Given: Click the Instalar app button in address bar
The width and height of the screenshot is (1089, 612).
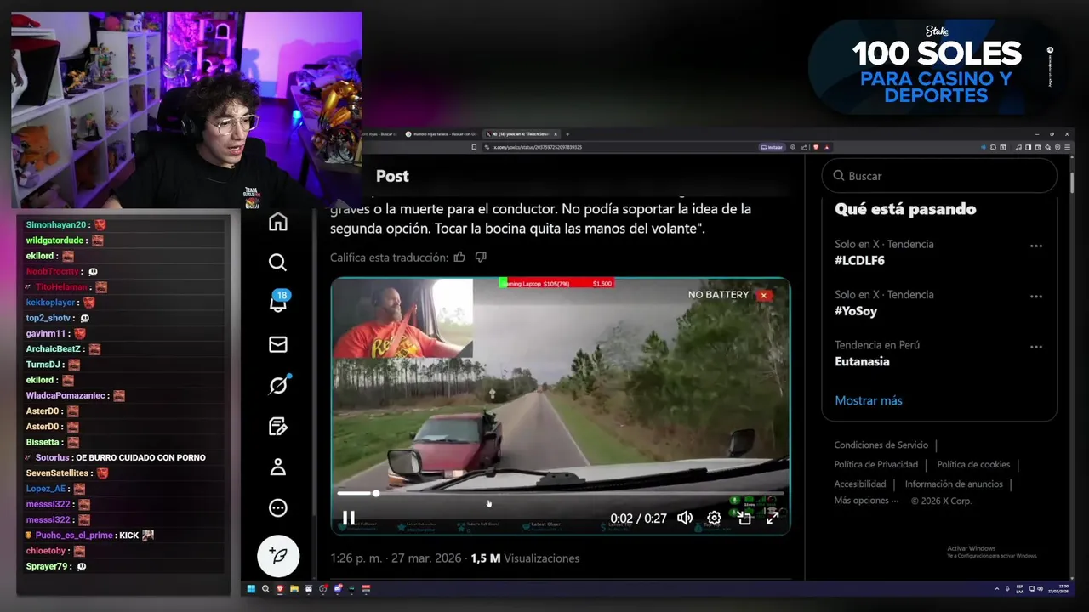Looking at the screenshot, I should 772,147.
